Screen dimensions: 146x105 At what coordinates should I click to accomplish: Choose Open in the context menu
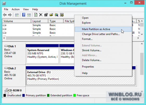[103, 18]
